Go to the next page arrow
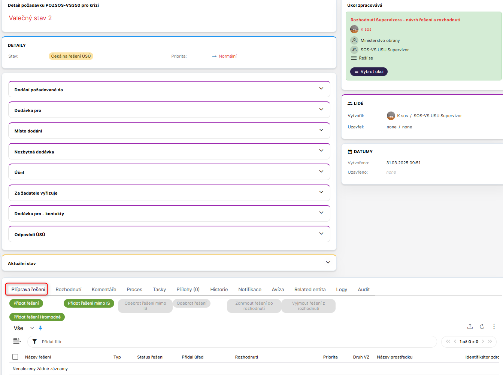This screenshot has width=503, height=375. [483, 341]
